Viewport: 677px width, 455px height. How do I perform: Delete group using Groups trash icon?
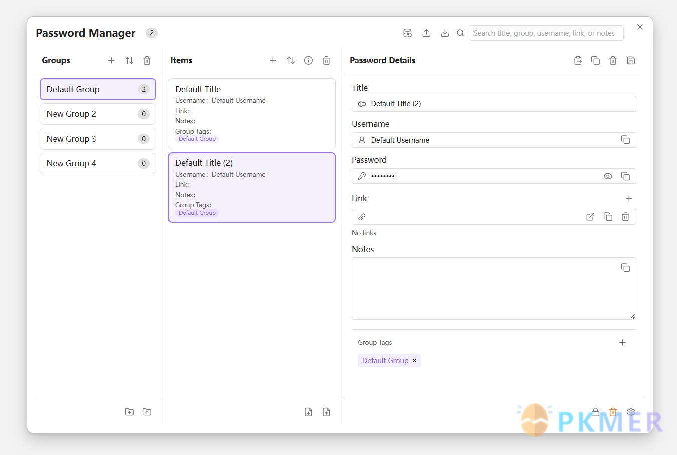(x=147, y=61)
